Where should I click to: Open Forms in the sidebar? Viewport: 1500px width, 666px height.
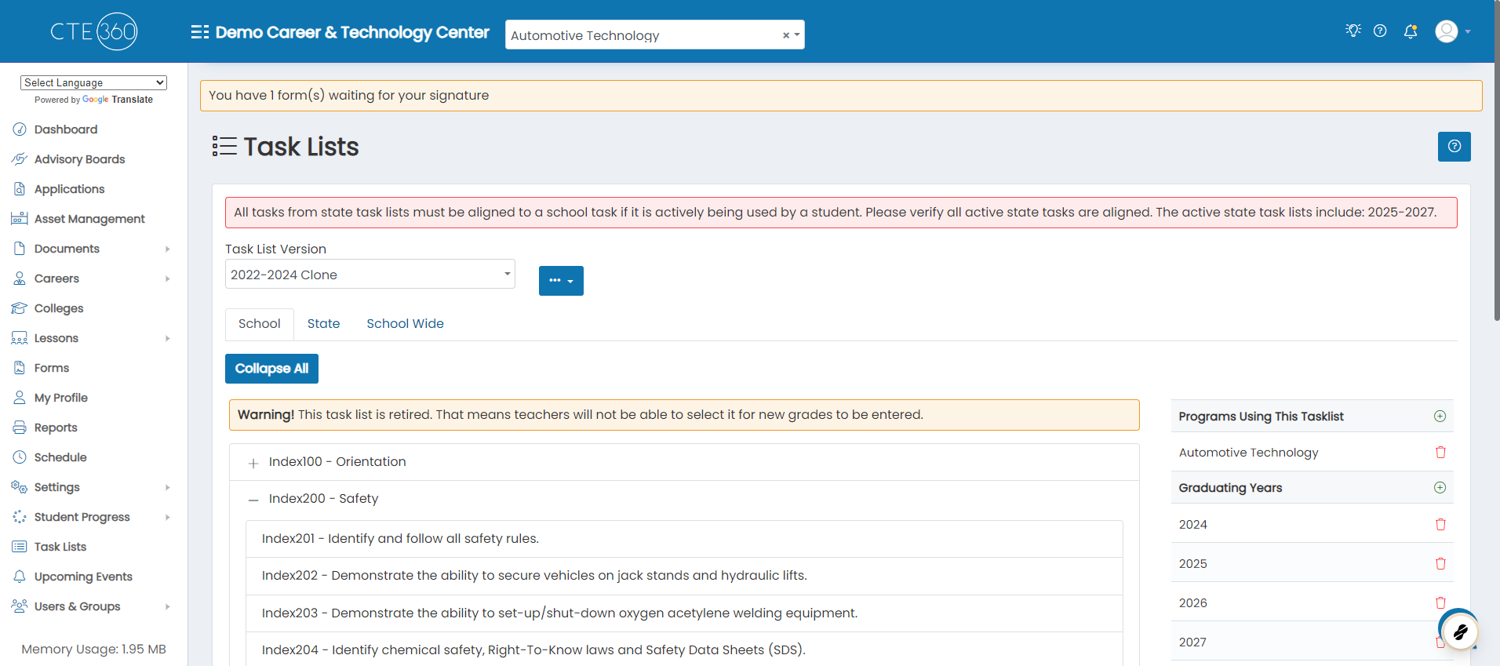[52, 368]
